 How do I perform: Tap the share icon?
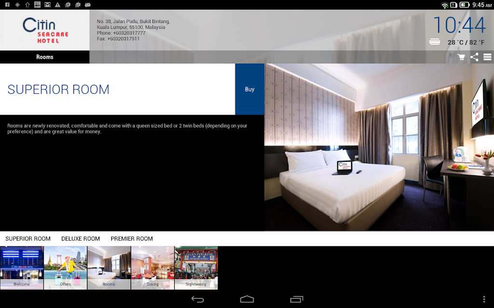pyautogui.click(x=474, y=57)
